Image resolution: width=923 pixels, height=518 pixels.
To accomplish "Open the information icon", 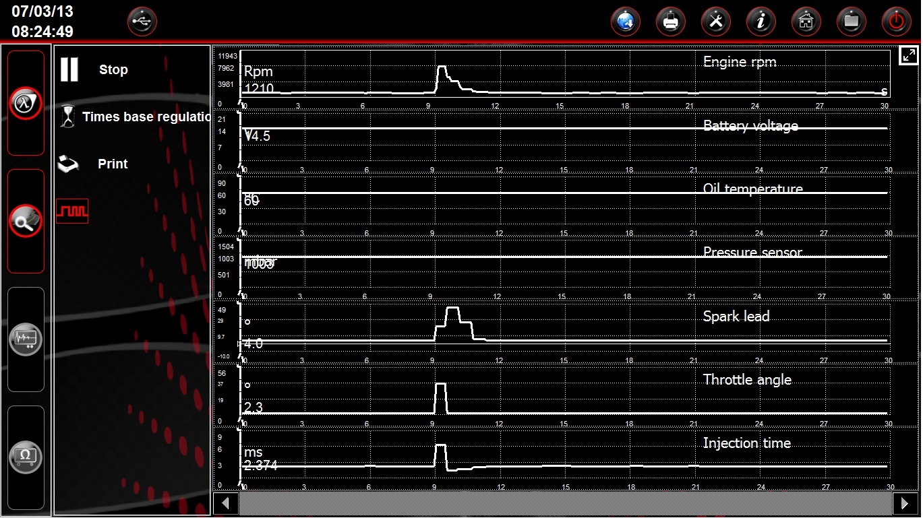I will 761,22.
